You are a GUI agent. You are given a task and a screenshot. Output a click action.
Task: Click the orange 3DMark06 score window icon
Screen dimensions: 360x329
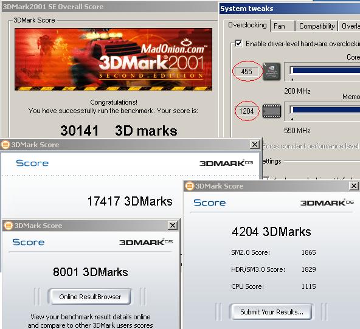tap(189, 186)
